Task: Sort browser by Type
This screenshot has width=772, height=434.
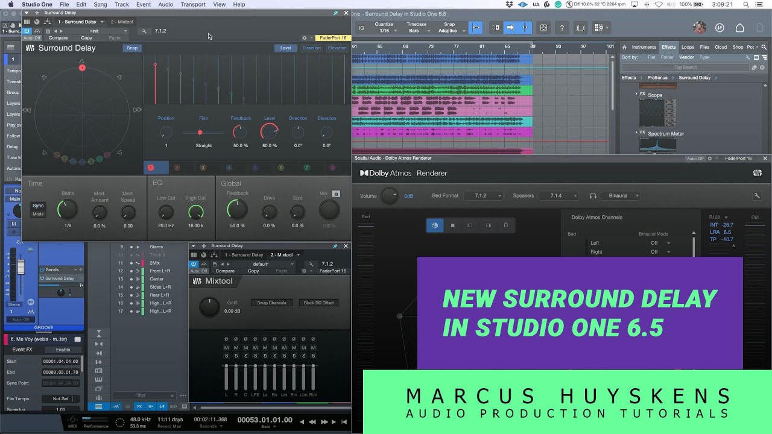Action: (704, 57)
